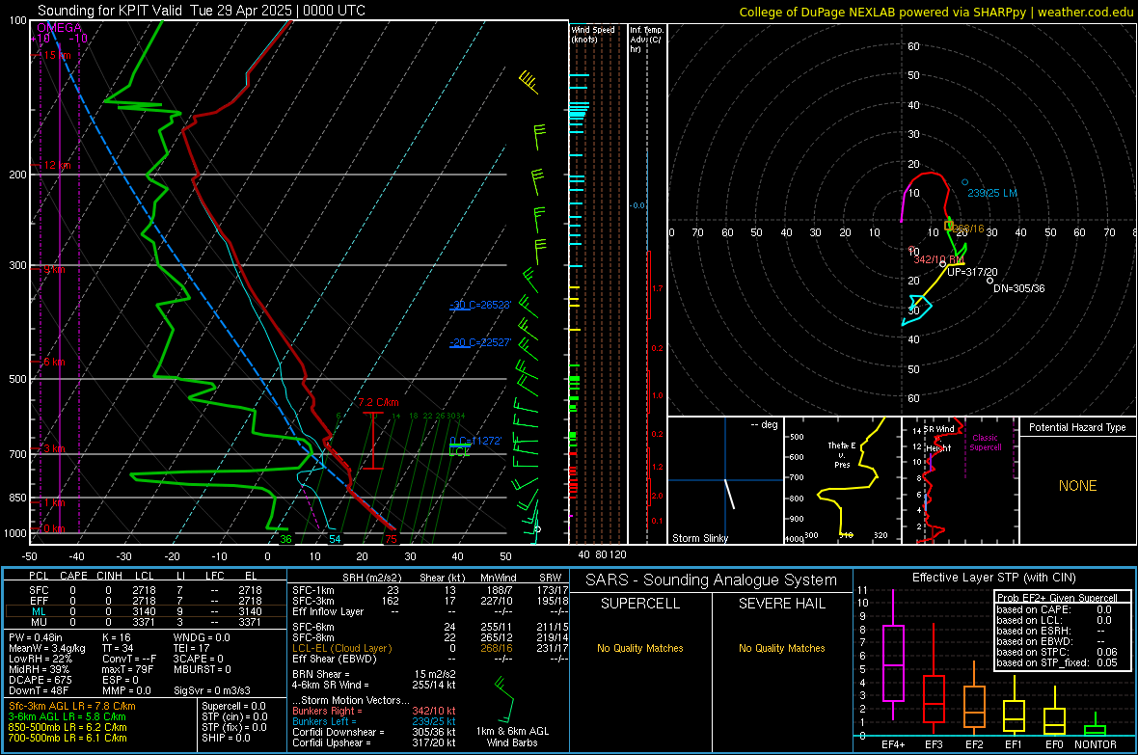Click the surface wetbulb value 54

pos(335,539)
